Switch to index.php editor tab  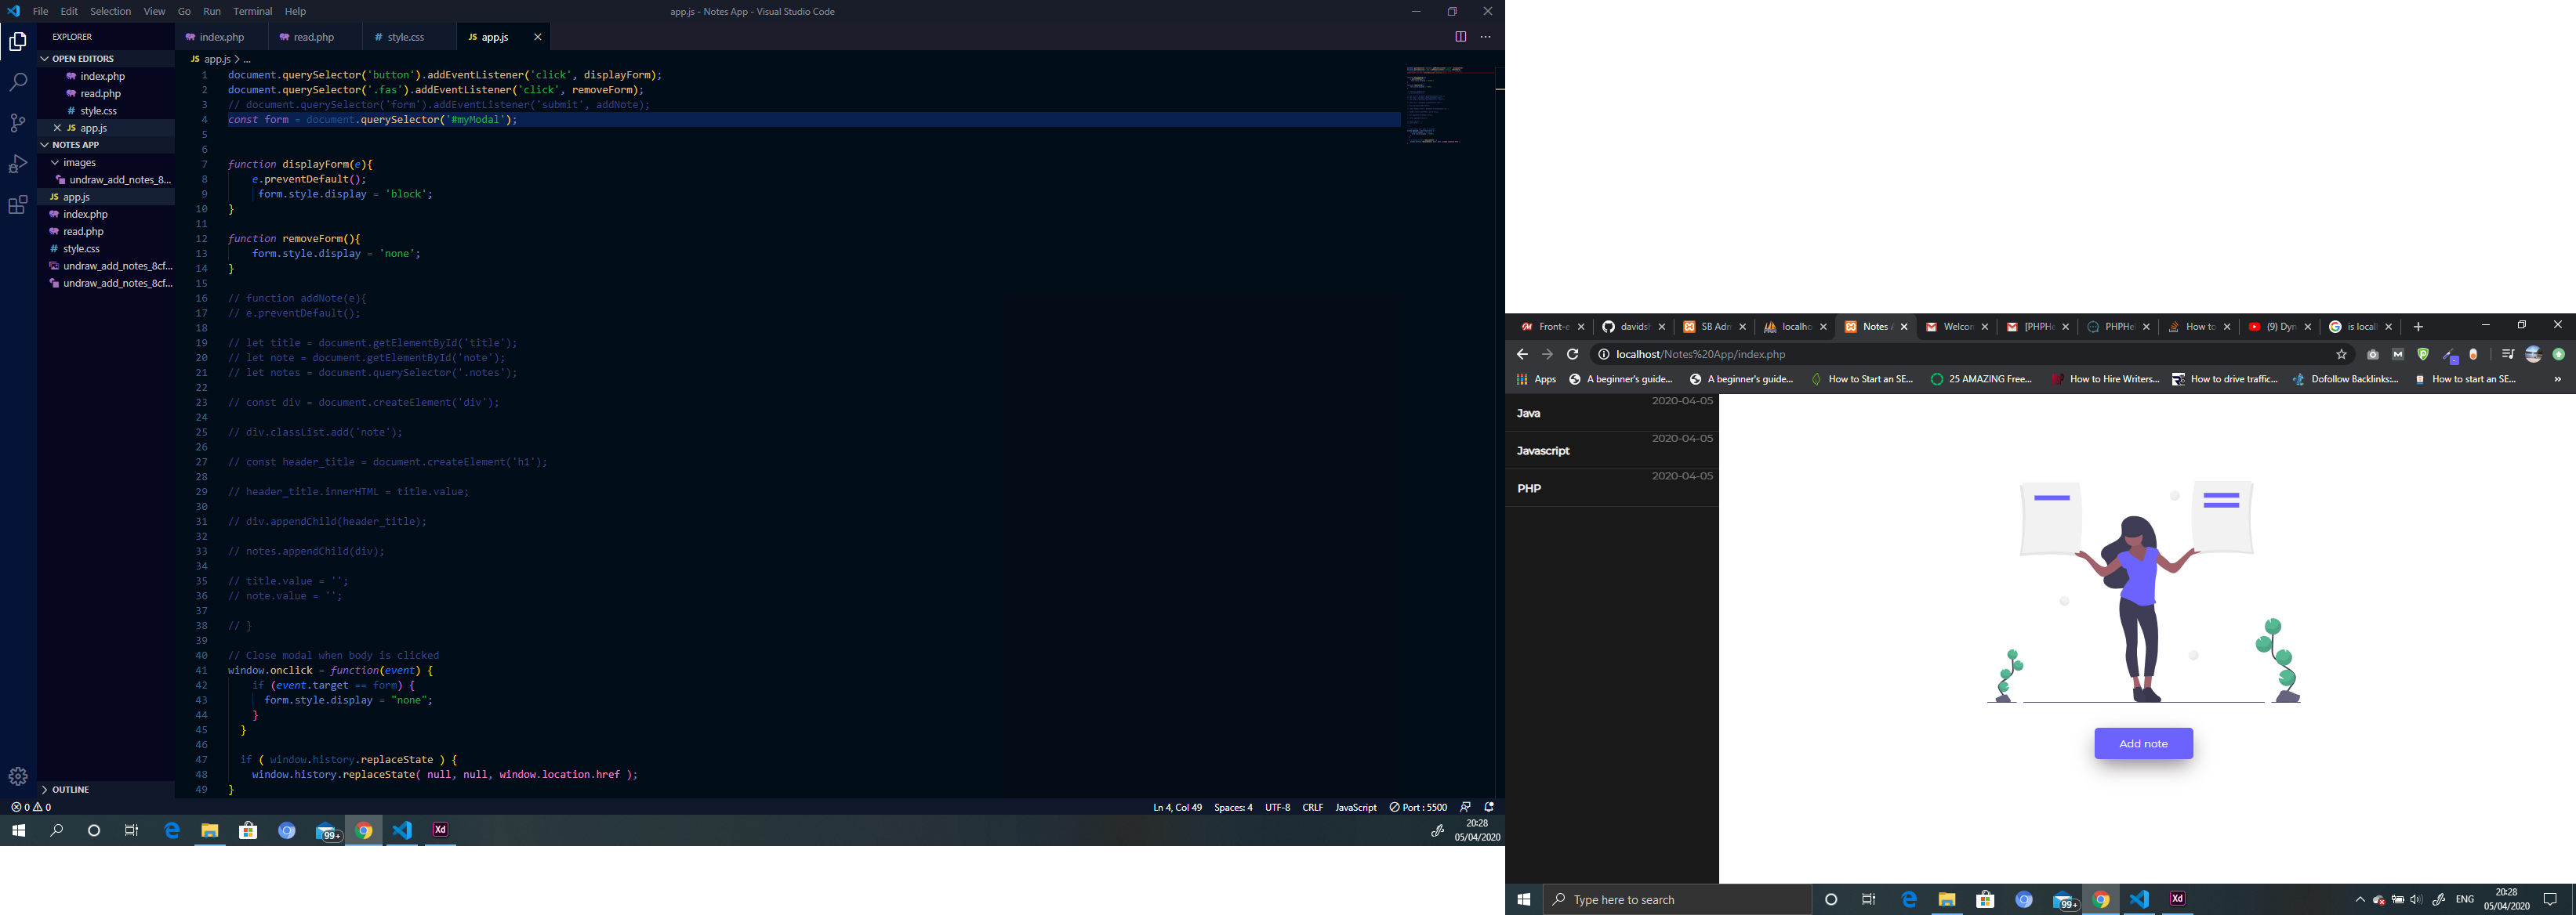221,37
